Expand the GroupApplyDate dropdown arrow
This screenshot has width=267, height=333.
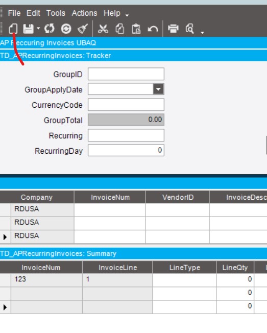[x=158, y=89]
